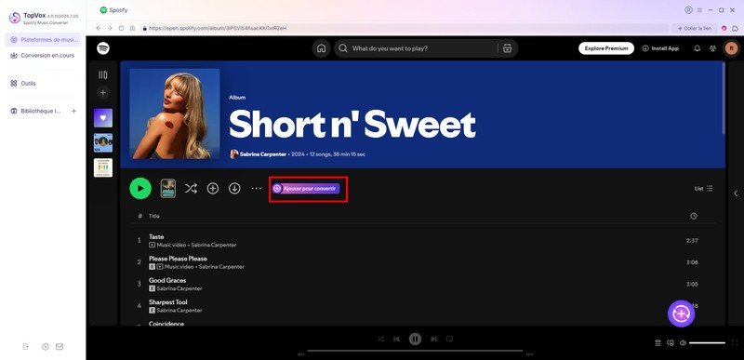Expand right panel chevron arrow
744x360 pixels.
click(x=736, y=193)
